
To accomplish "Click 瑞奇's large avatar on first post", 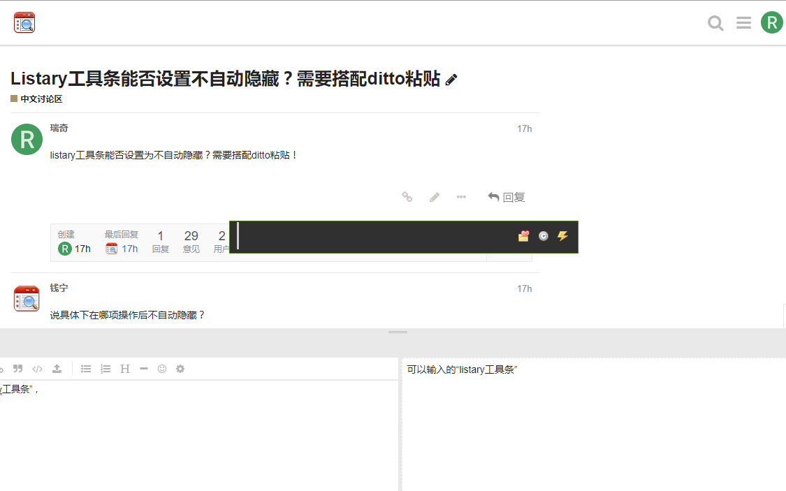I will pos(27,139).
